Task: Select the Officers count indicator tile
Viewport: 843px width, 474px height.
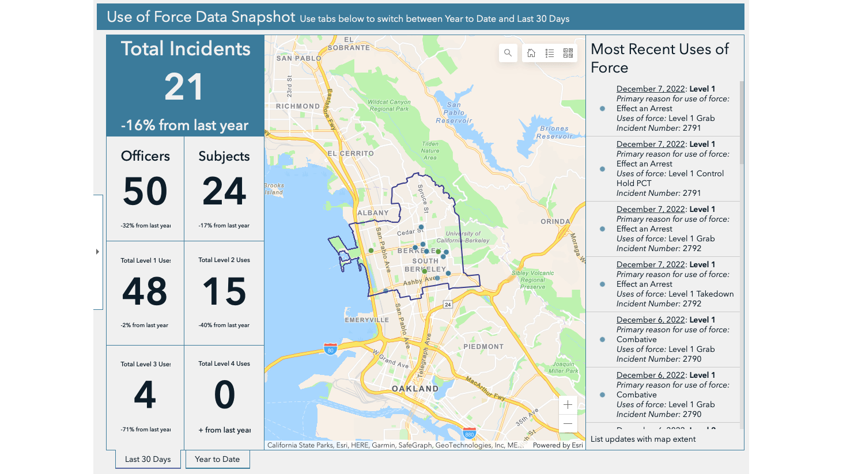Action: pos(145,189)
